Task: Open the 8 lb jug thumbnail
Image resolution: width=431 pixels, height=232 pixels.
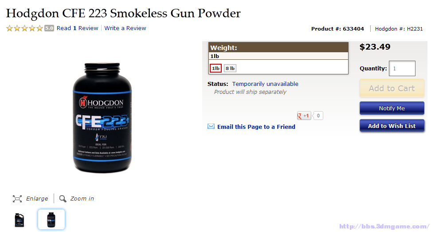Action: (x=20, y=220)
